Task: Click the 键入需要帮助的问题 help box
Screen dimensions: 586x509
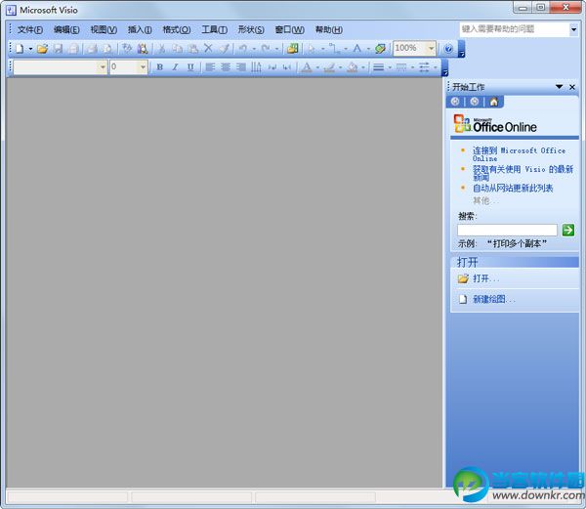Action: (515, 29)
